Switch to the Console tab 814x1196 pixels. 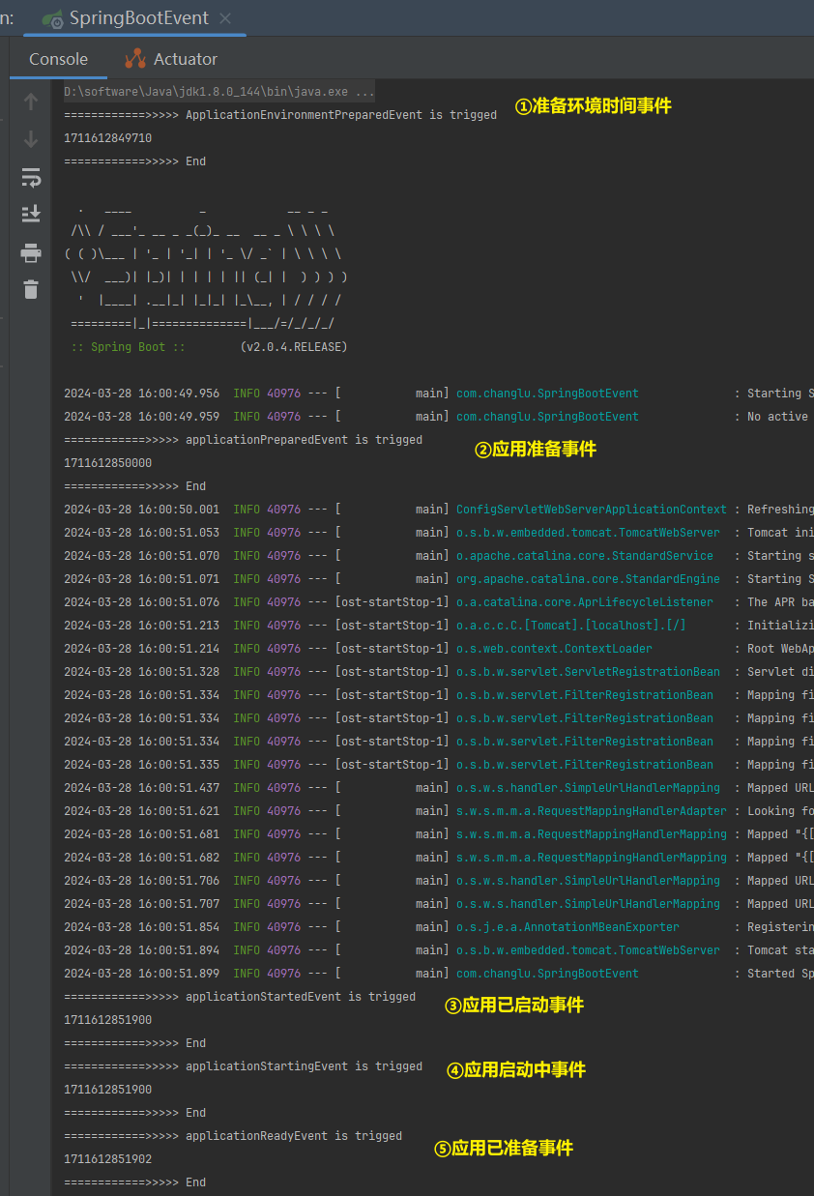click(58, 59)
